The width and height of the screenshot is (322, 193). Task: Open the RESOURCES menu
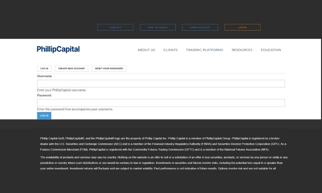[242, 50]
